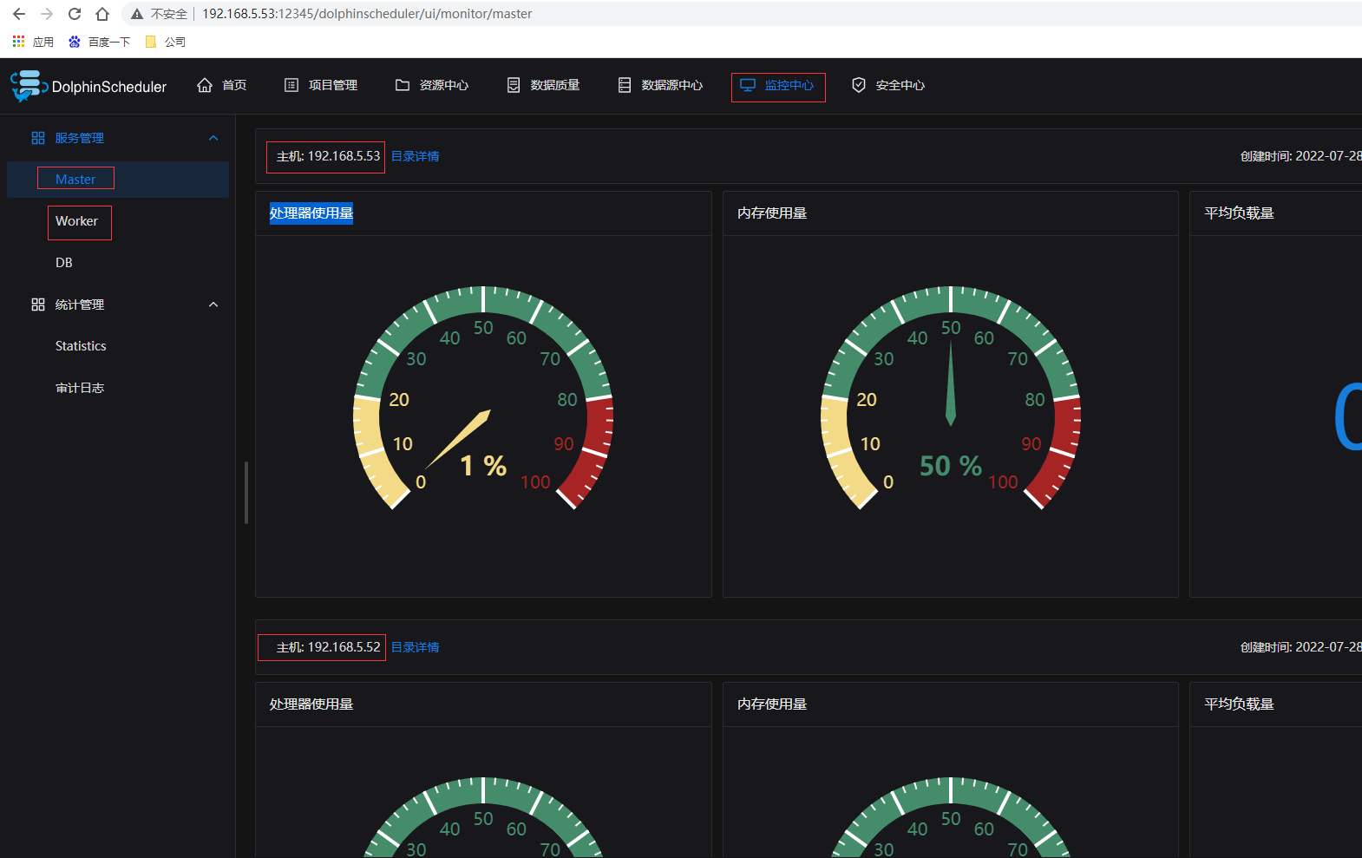Click the browser address bar URL
This screenshot has height=858, width=1362.
[x=367, y=14]
